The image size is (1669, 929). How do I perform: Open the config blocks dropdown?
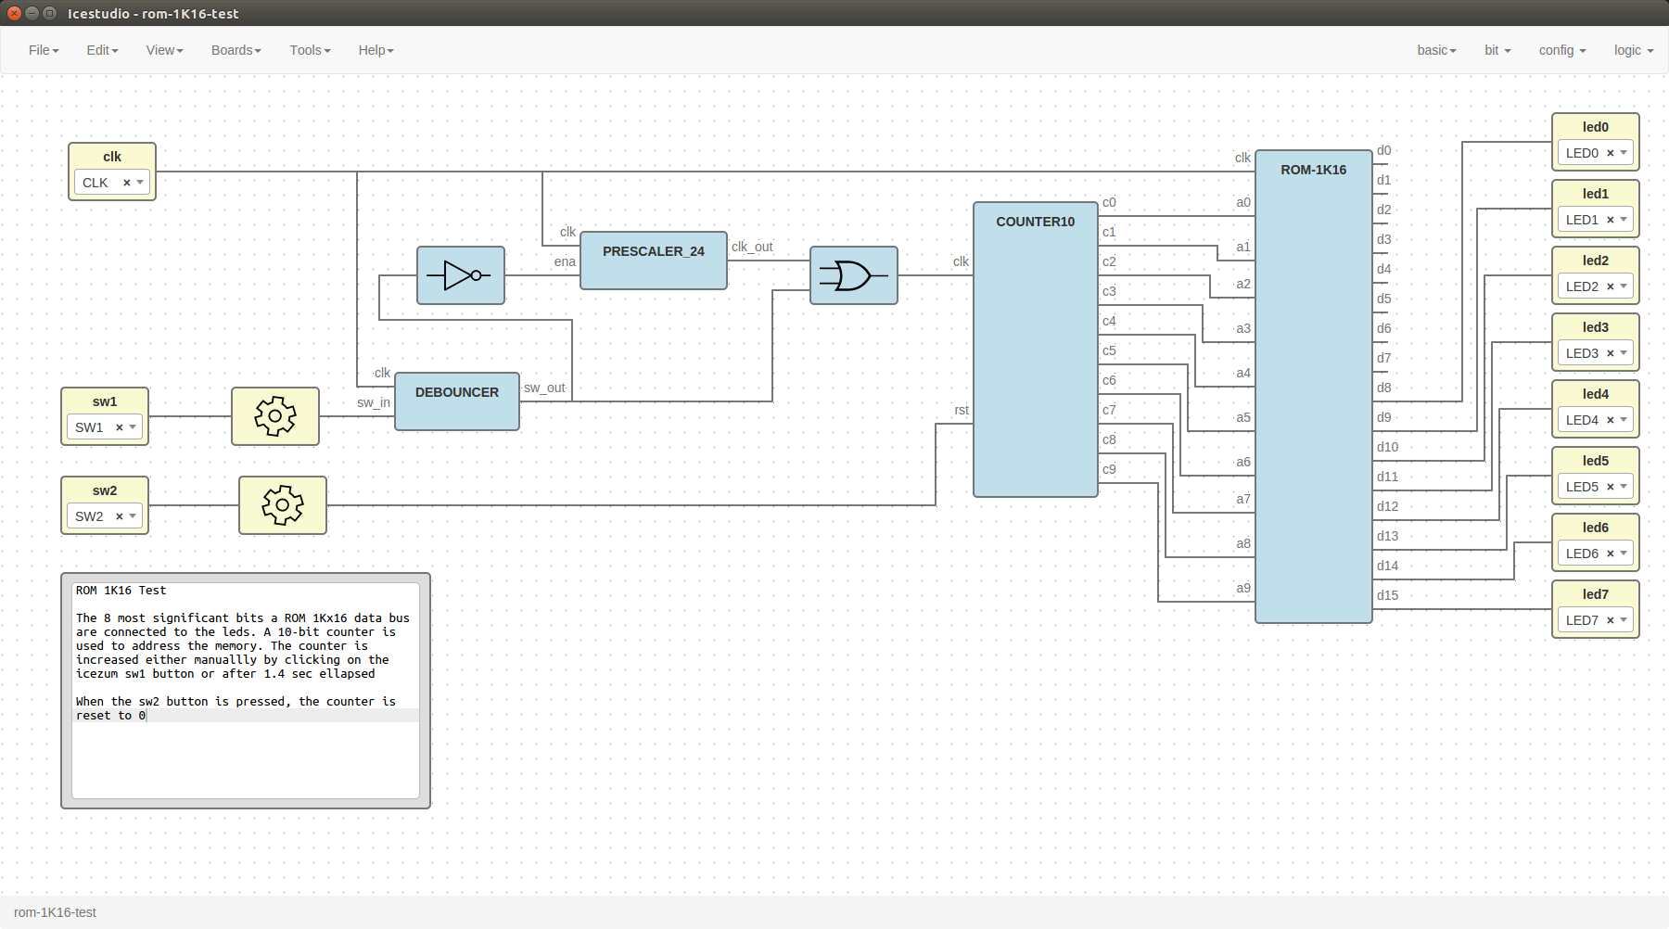[1561, 50]
